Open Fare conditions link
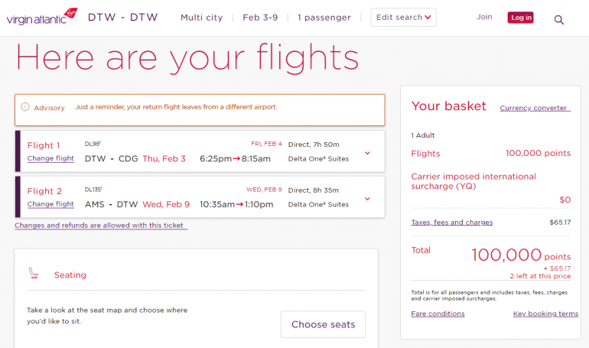The width and height of the screenshot is (589, 348). [438, 314]
